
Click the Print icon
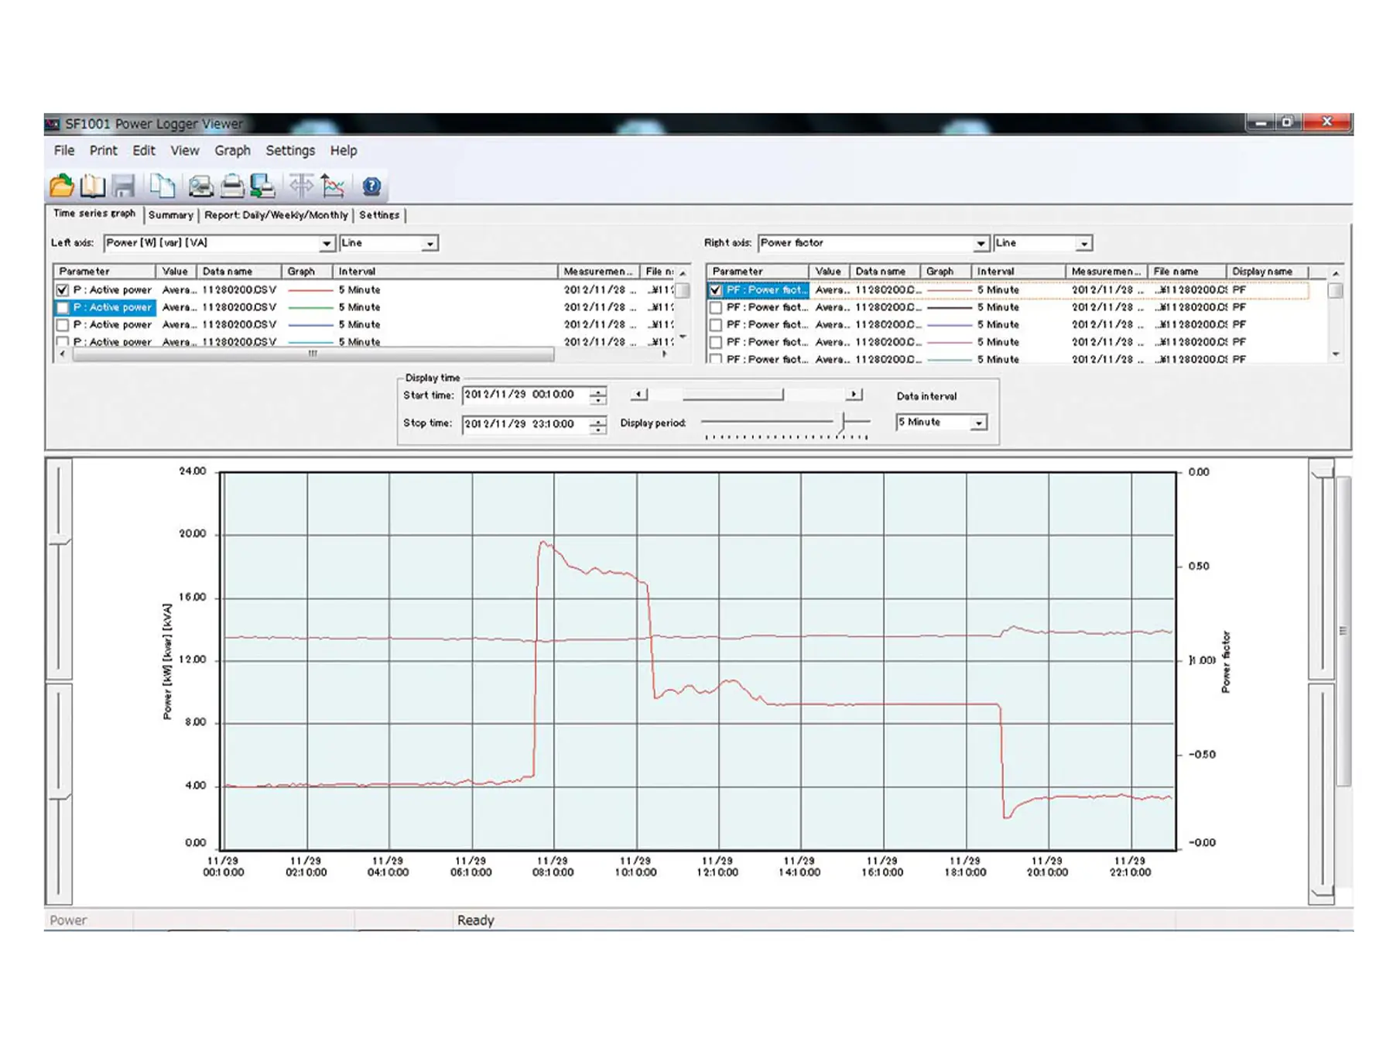231,186
